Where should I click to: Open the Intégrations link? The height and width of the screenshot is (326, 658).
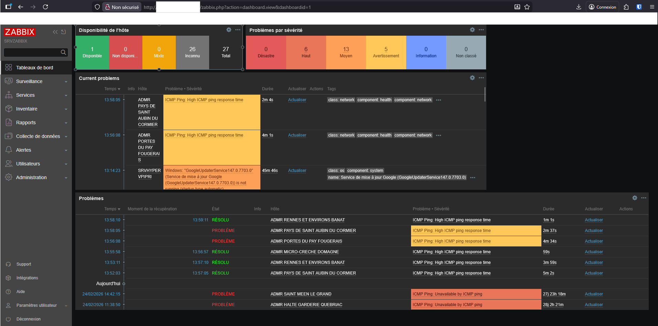pyautogui.click(x=27, y=278)
